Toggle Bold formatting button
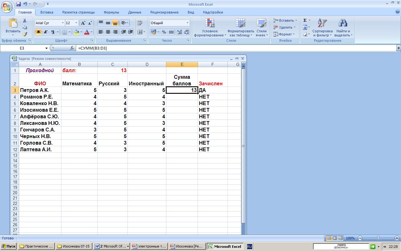This screenshot has width=401, height=251. [38, 32]
